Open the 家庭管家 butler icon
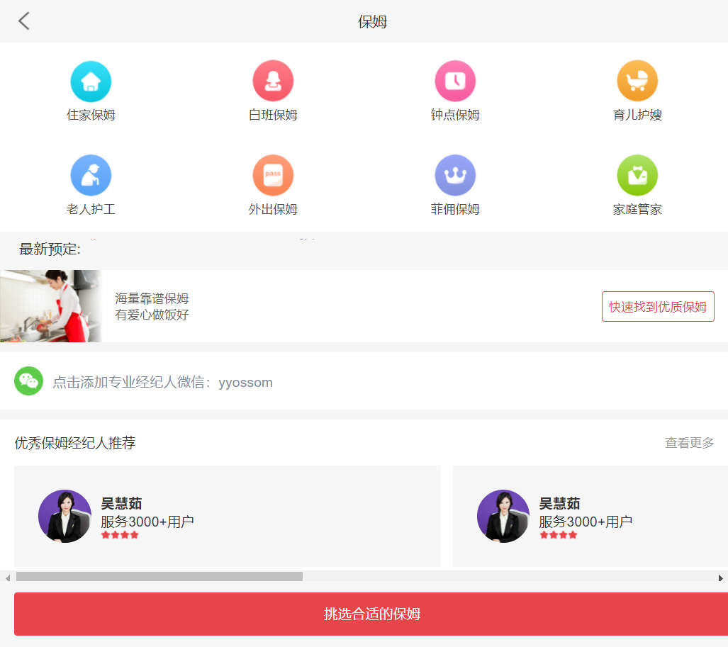This screenshot has width=728, height=647. pos(637,175)
